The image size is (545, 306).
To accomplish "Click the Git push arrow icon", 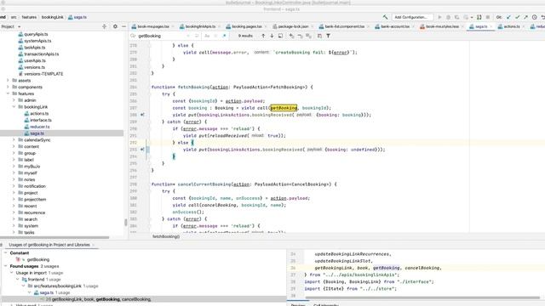I will pyautogui.click(x=525, y=17).
